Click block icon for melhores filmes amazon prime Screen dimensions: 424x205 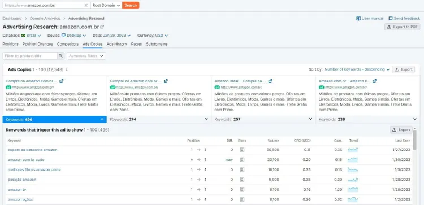242,169
